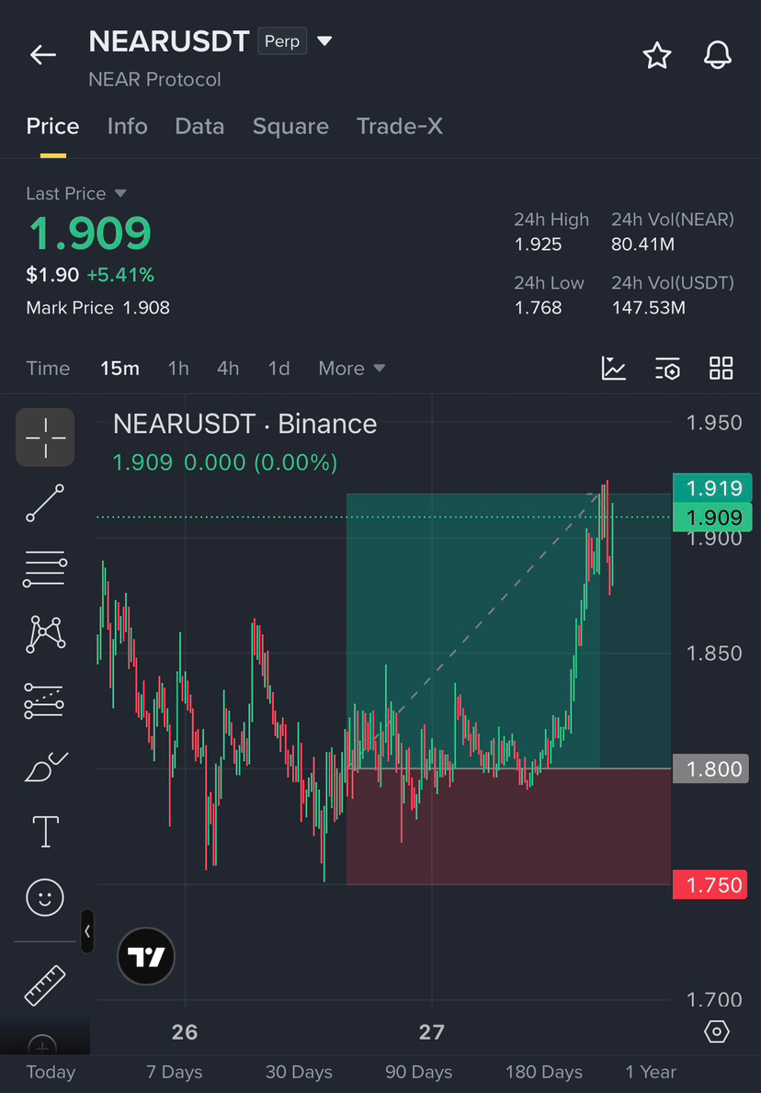Image resolution: width=761 pixels, height=1093 pixels.
Task: Click the 24h High value 1.925
Action: tap(538, 245)
